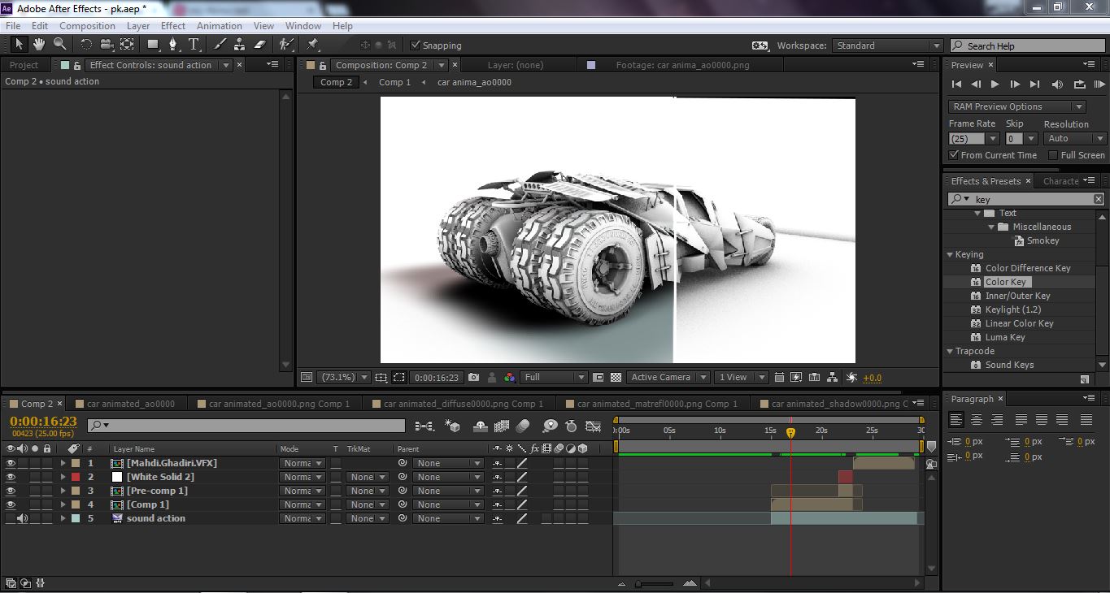Viewport: 1110px width, 593px height.
Task: Click current time 0:00:16:23 in timeline
Action: 43,421
